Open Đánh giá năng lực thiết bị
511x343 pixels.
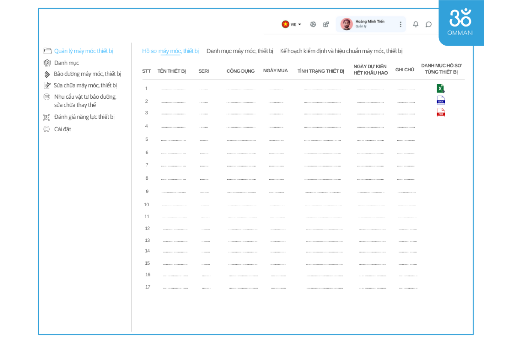pyautogui.click(x=84, y=117)
